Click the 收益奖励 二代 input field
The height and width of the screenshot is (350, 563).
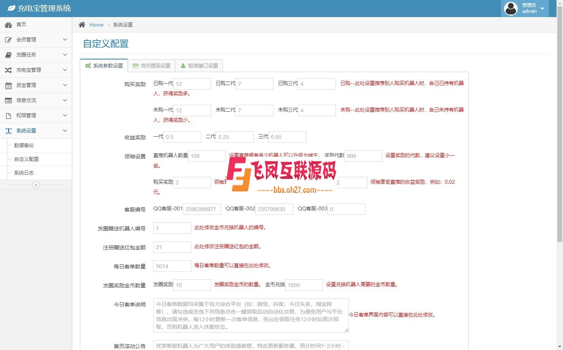coord(235,137)
